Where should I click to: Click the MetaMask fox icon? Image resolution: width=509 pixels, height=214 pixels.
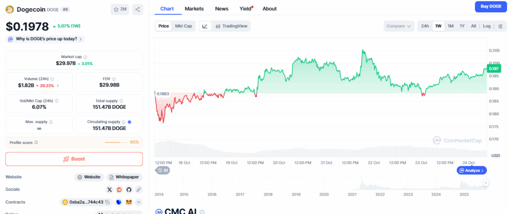tap(128, 202)
